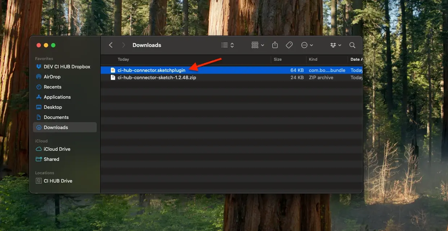This screenshot has width=448, height=231.
Task: Click the sketchplugin file icon
Action: tap(113, 70)
